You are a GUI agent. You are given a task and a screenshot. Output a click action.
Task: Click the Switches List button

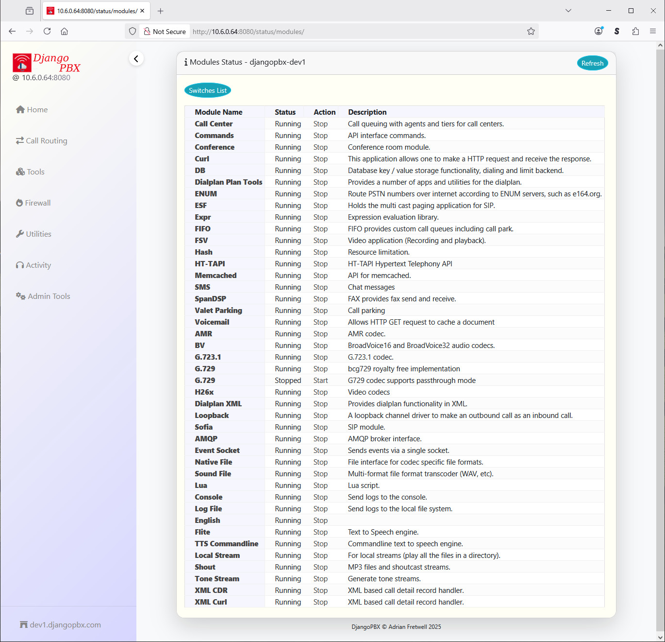208,91
